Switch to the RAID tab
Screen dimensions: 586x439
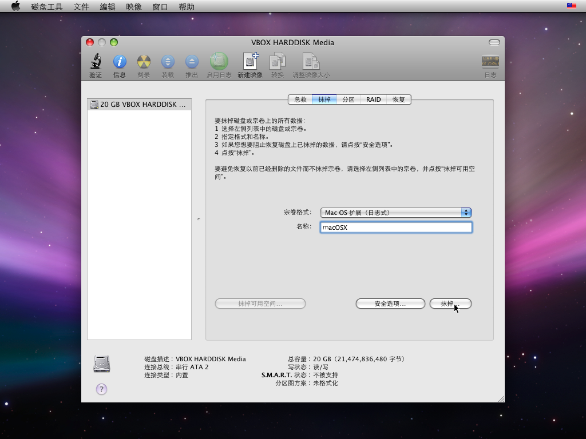coord(373,99)
